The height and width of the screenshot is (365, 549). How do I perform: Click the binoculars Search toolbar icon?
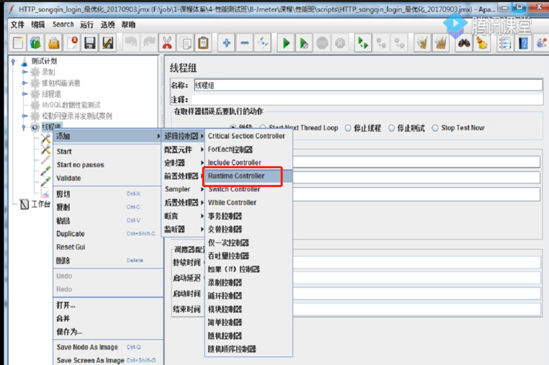pyautogui.click(x=464, y=43)
